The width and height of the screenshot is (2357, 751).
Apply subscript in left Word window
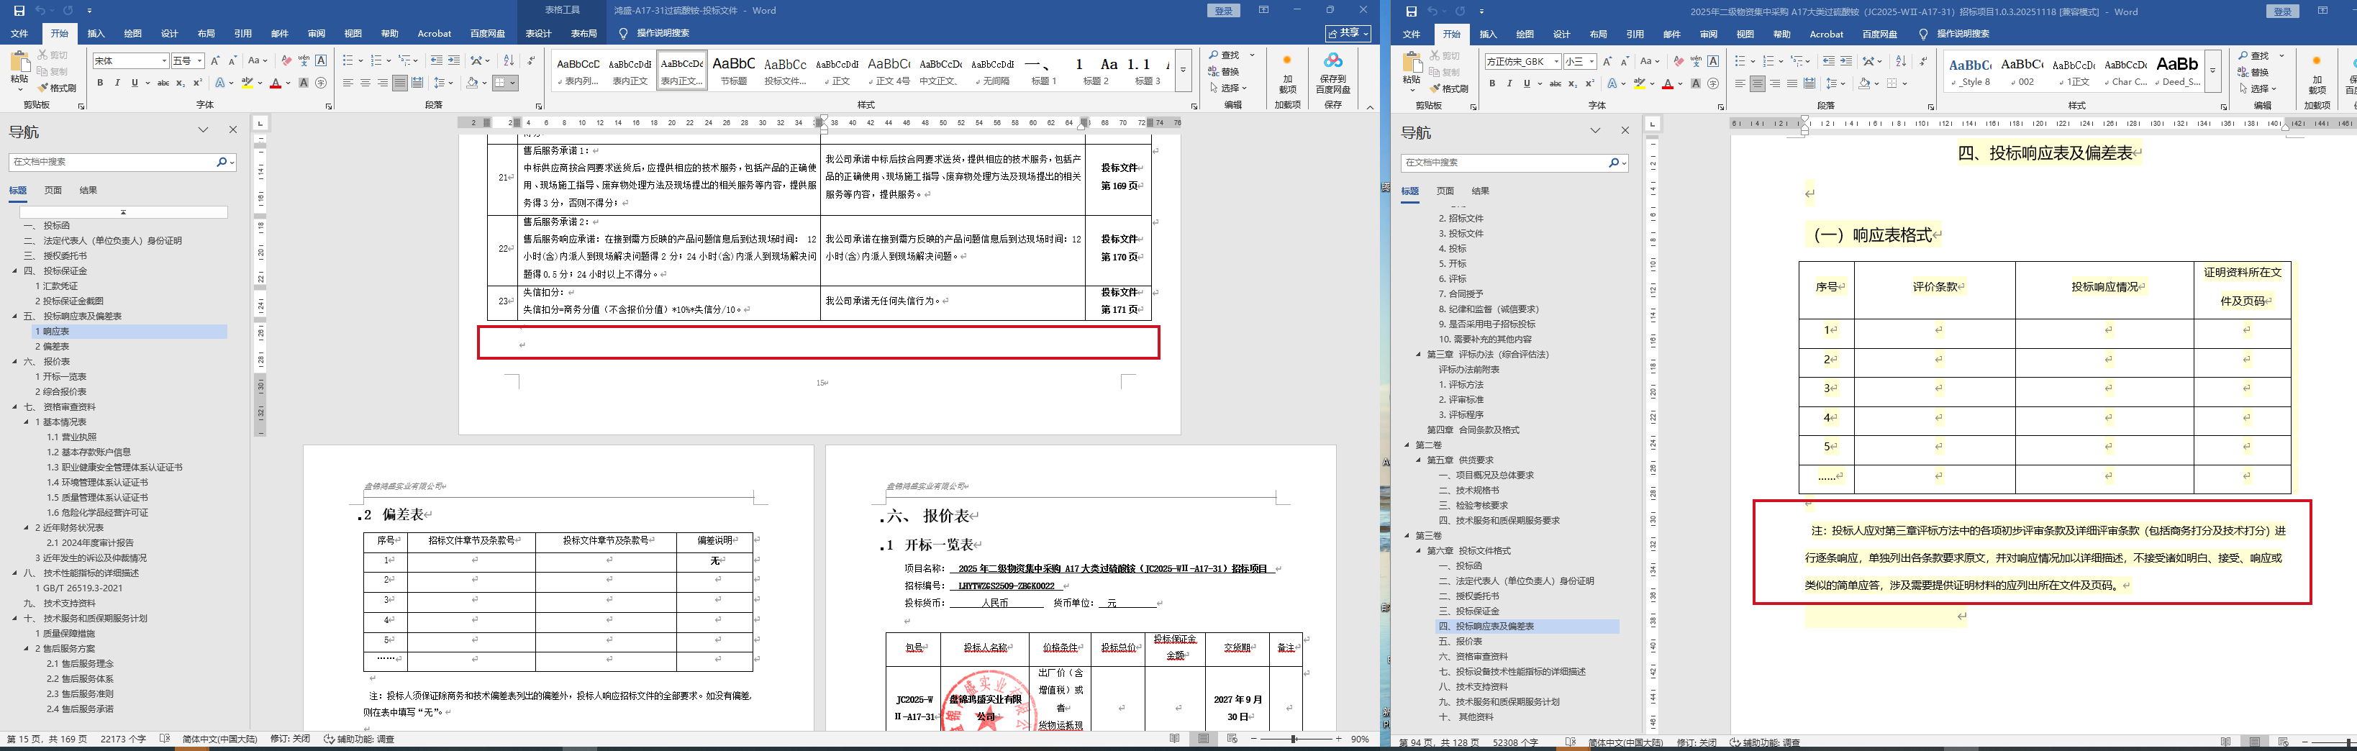tap(181, 83)
